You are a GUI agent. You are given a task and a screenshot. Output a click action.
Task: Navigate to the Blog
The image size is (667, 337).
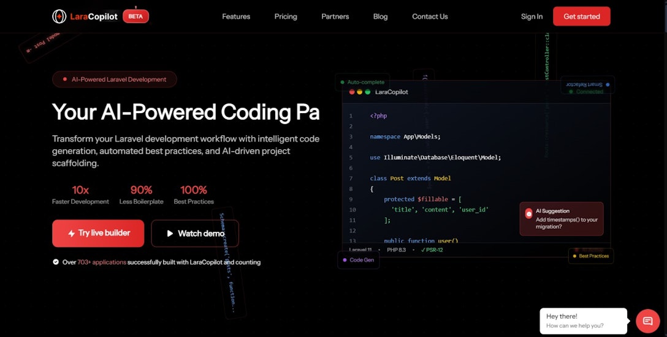click(380, 17)
